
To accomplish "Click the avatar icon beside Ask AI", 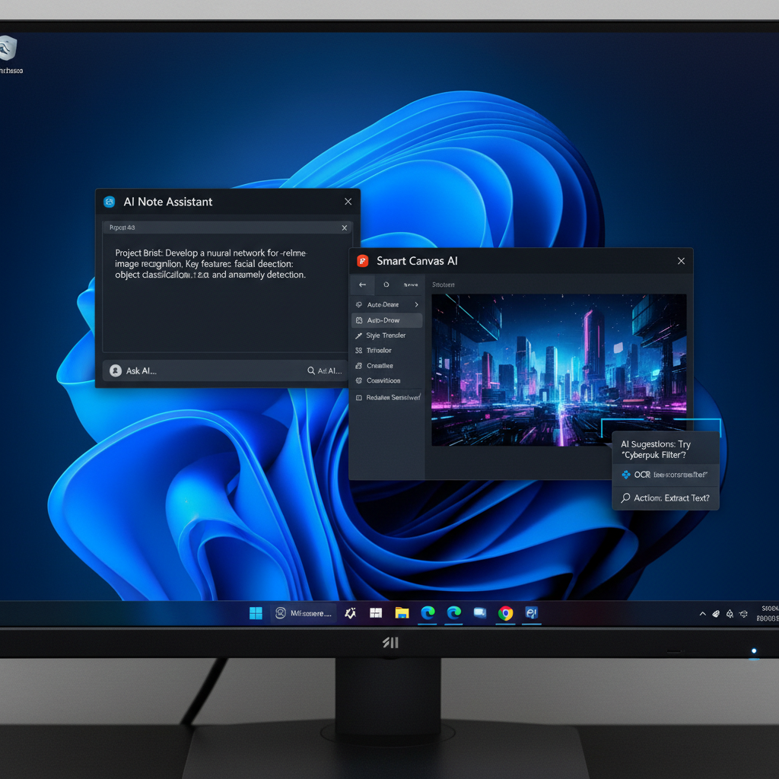I will click(x=116, y=370).
